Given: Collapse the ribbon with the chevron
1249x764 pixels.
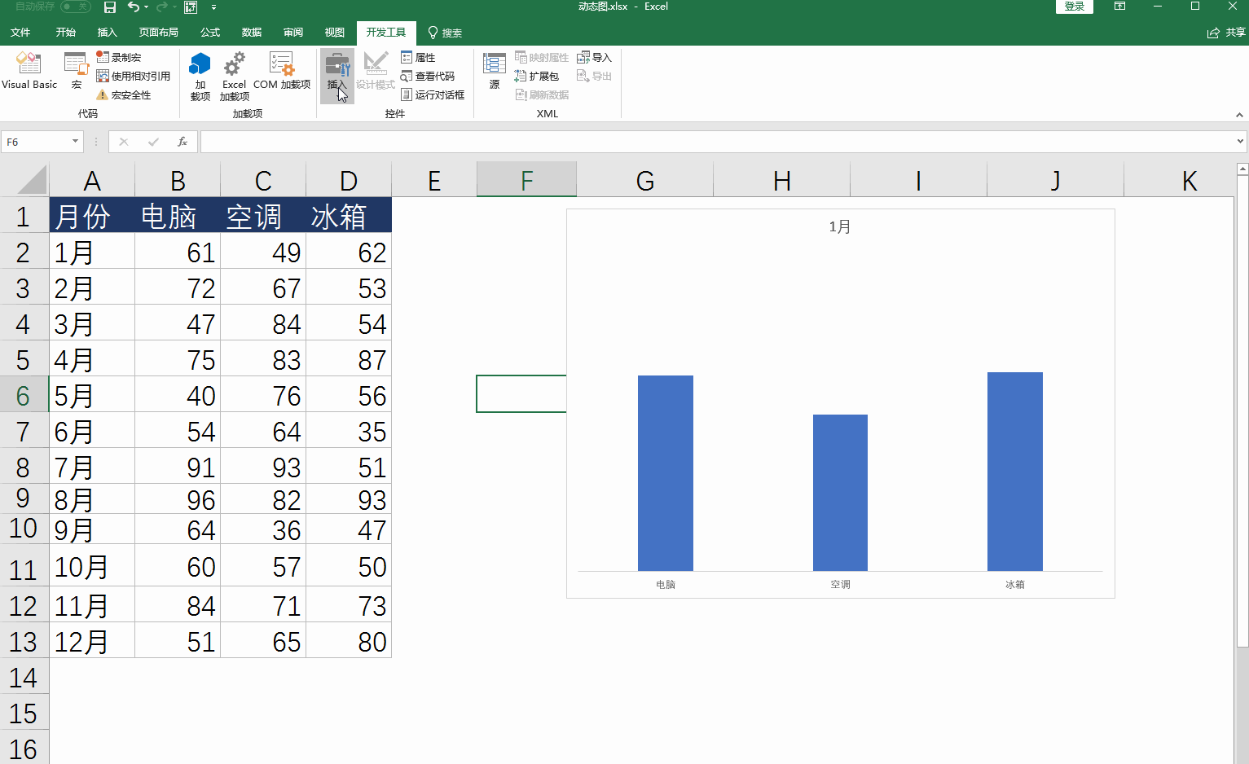Looking at the screenshot, I should pyautogui.click(x=1239, y=115).
